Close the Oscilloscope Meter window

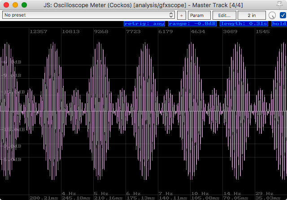(x=6, y=5)
